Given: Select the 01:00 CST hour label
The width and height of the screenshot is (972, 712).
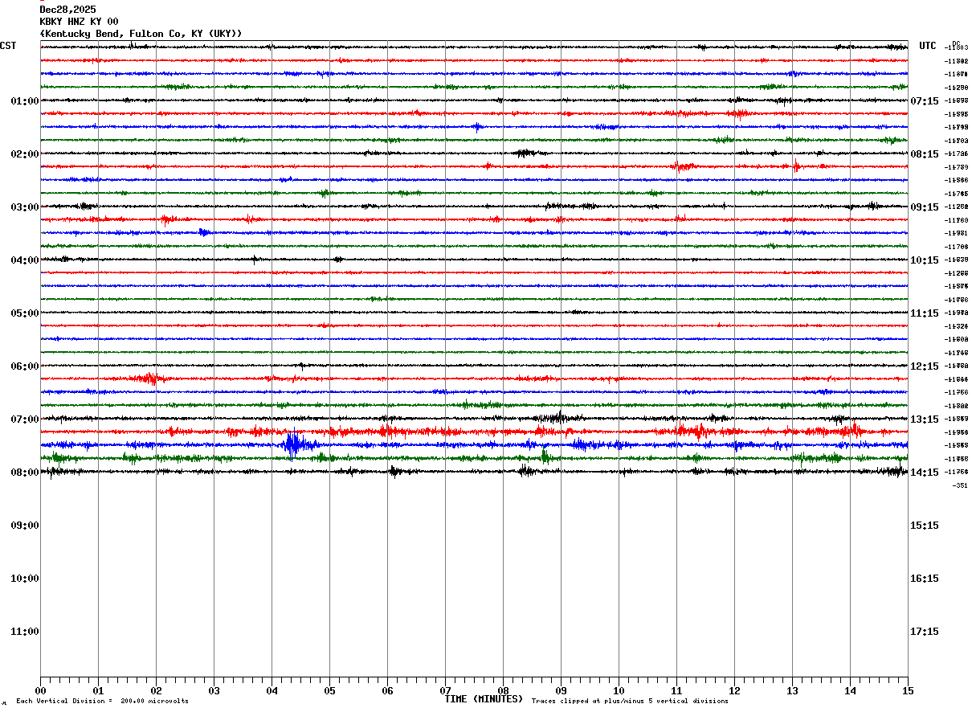Looking at the screenshot, I should coord(25,101).
